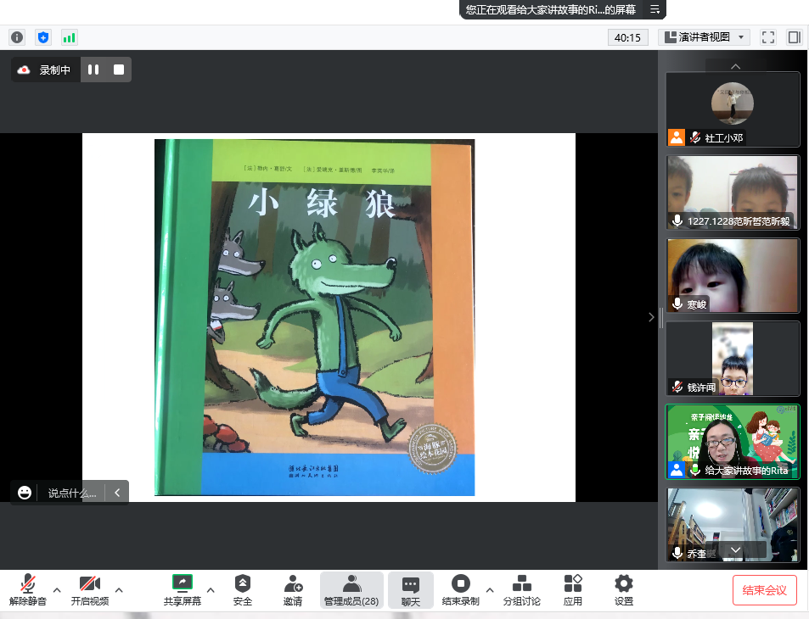Toggle the side panel layout icon
The height and width of the screenshot is (619, 809).
794,37
